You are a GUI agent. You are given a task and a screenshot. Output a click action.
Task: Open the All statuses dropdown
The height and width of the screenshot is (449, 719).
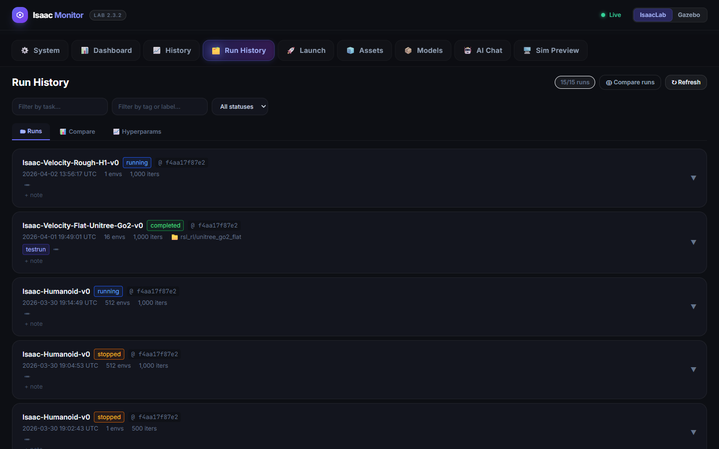240,107
